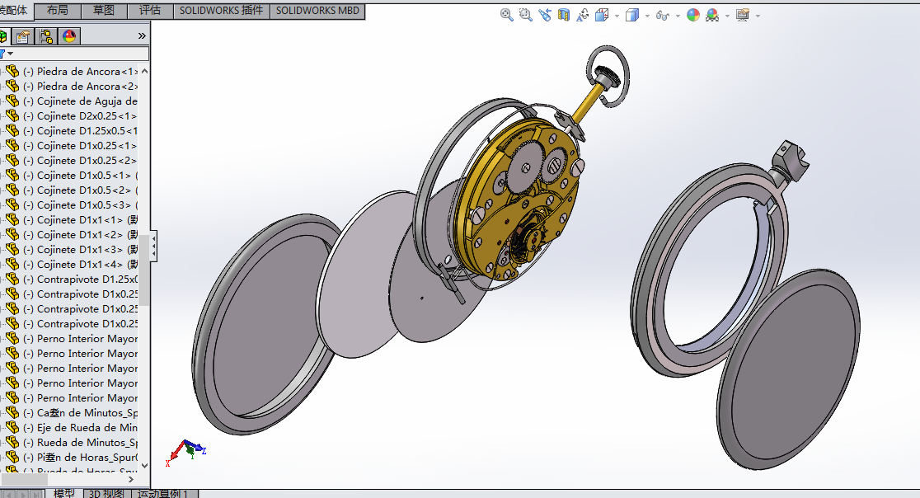This screenshot has width=920, height=498.
Task: Click the next-tab arrow at bottom left
Action: point(23,495)
